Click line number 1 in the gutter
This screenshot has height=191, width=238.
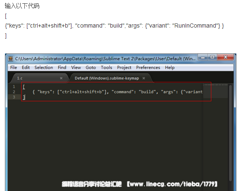(14, 87)
